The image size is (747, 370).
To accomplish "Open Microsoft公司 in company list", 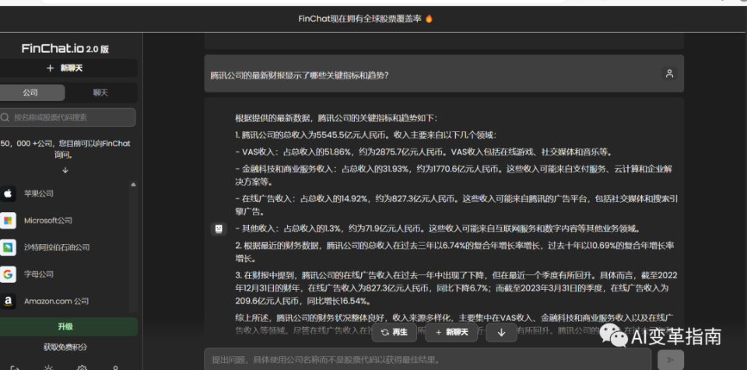I will (x=48, y=221).
